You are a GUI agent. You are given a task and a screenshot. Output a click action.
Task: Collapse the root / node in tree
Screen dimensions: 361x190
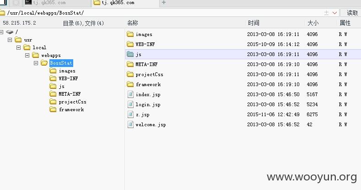click(x=1, y=32)
